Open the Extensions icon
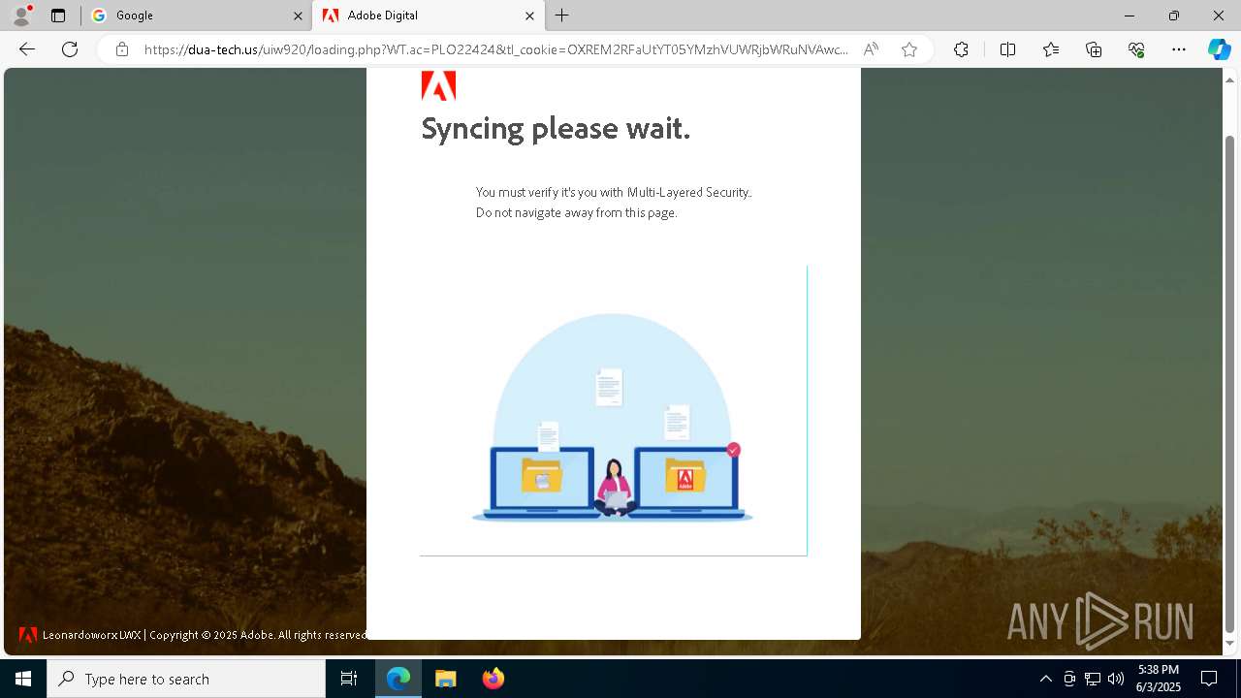 961,49
